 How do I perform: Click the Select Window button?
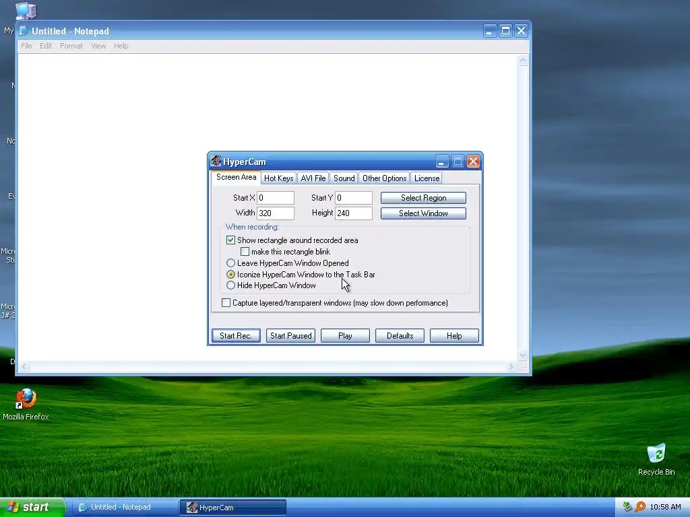pos(423,213)
